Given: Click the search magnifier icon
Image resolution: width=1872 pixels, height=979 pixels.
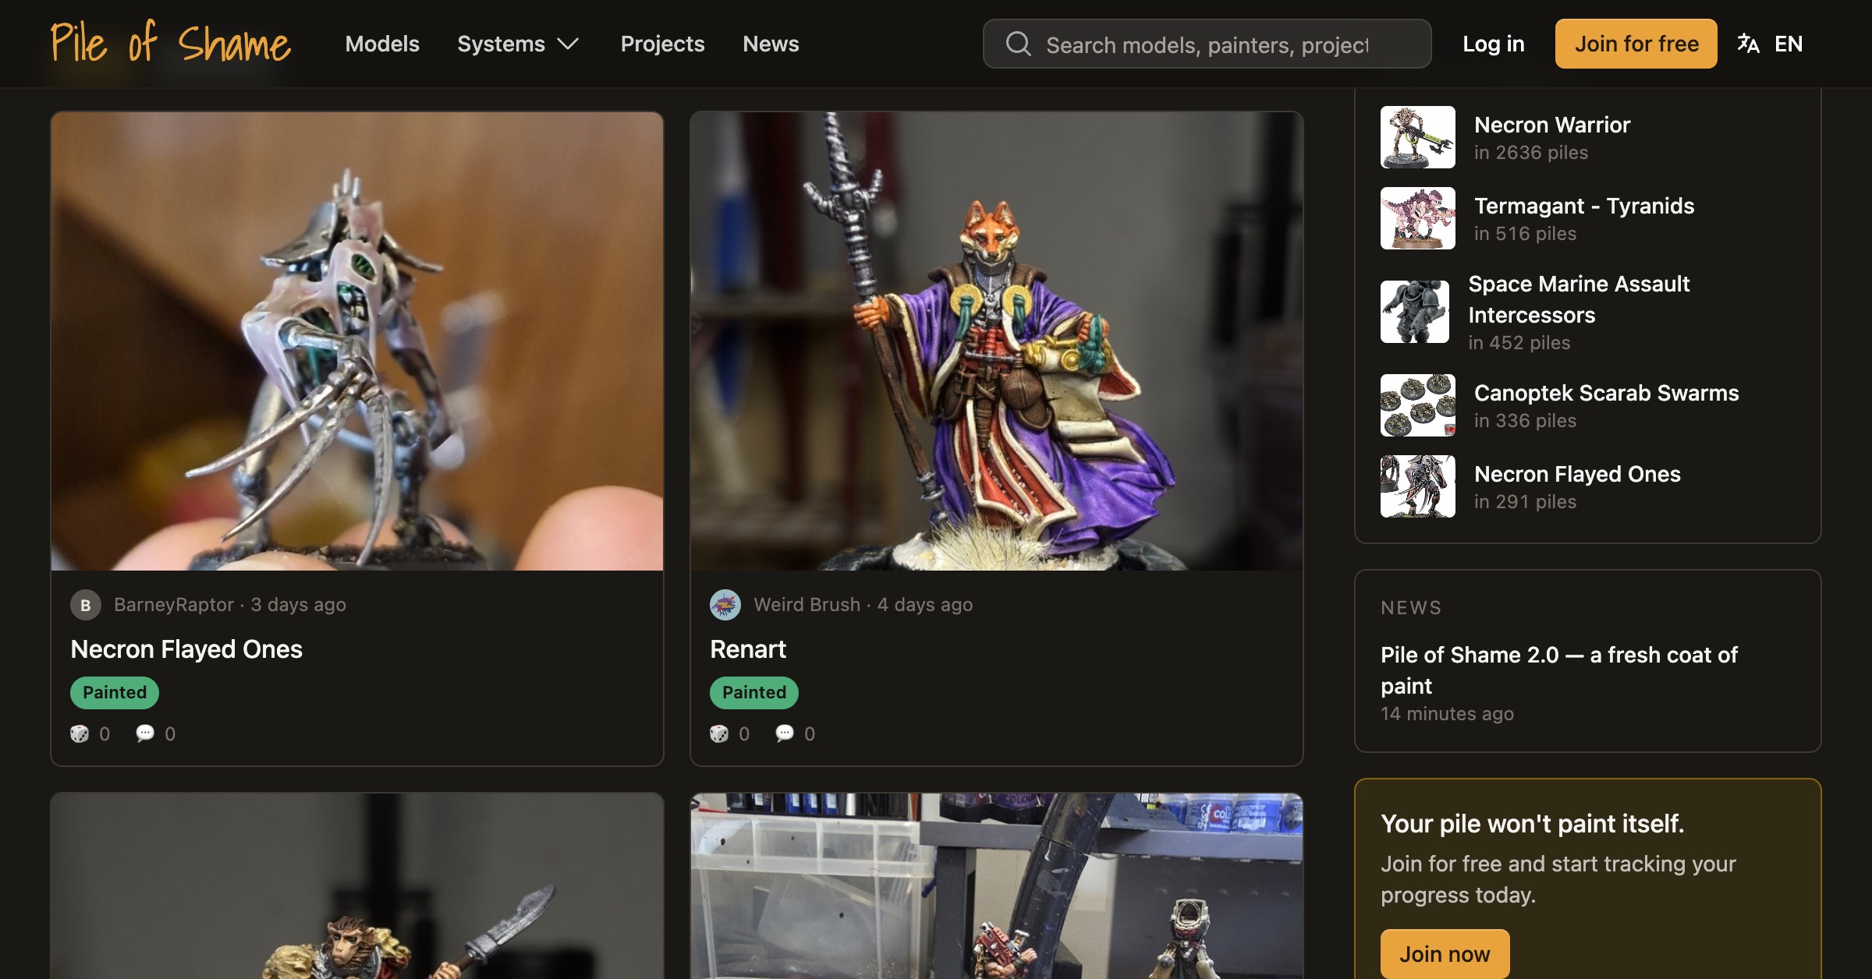Looking at the screenshot, I should pos(1018,44).
